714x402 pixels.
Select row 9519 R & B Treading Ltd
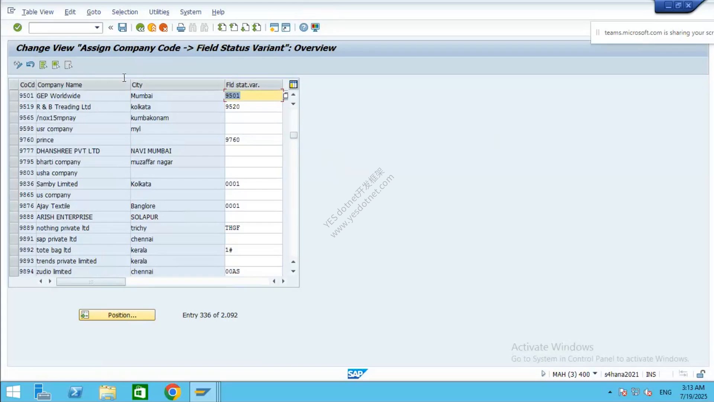pos(14,107)
